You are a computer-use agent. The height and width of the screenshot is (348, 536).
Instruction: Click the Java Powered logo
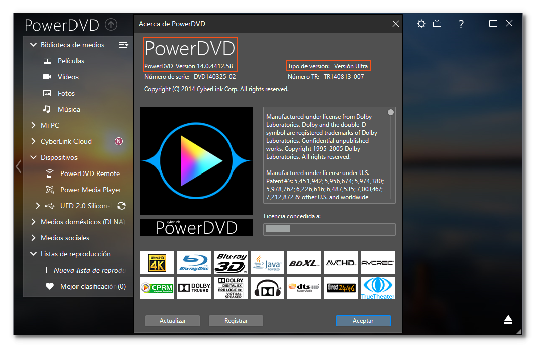(x=267, y=263)
